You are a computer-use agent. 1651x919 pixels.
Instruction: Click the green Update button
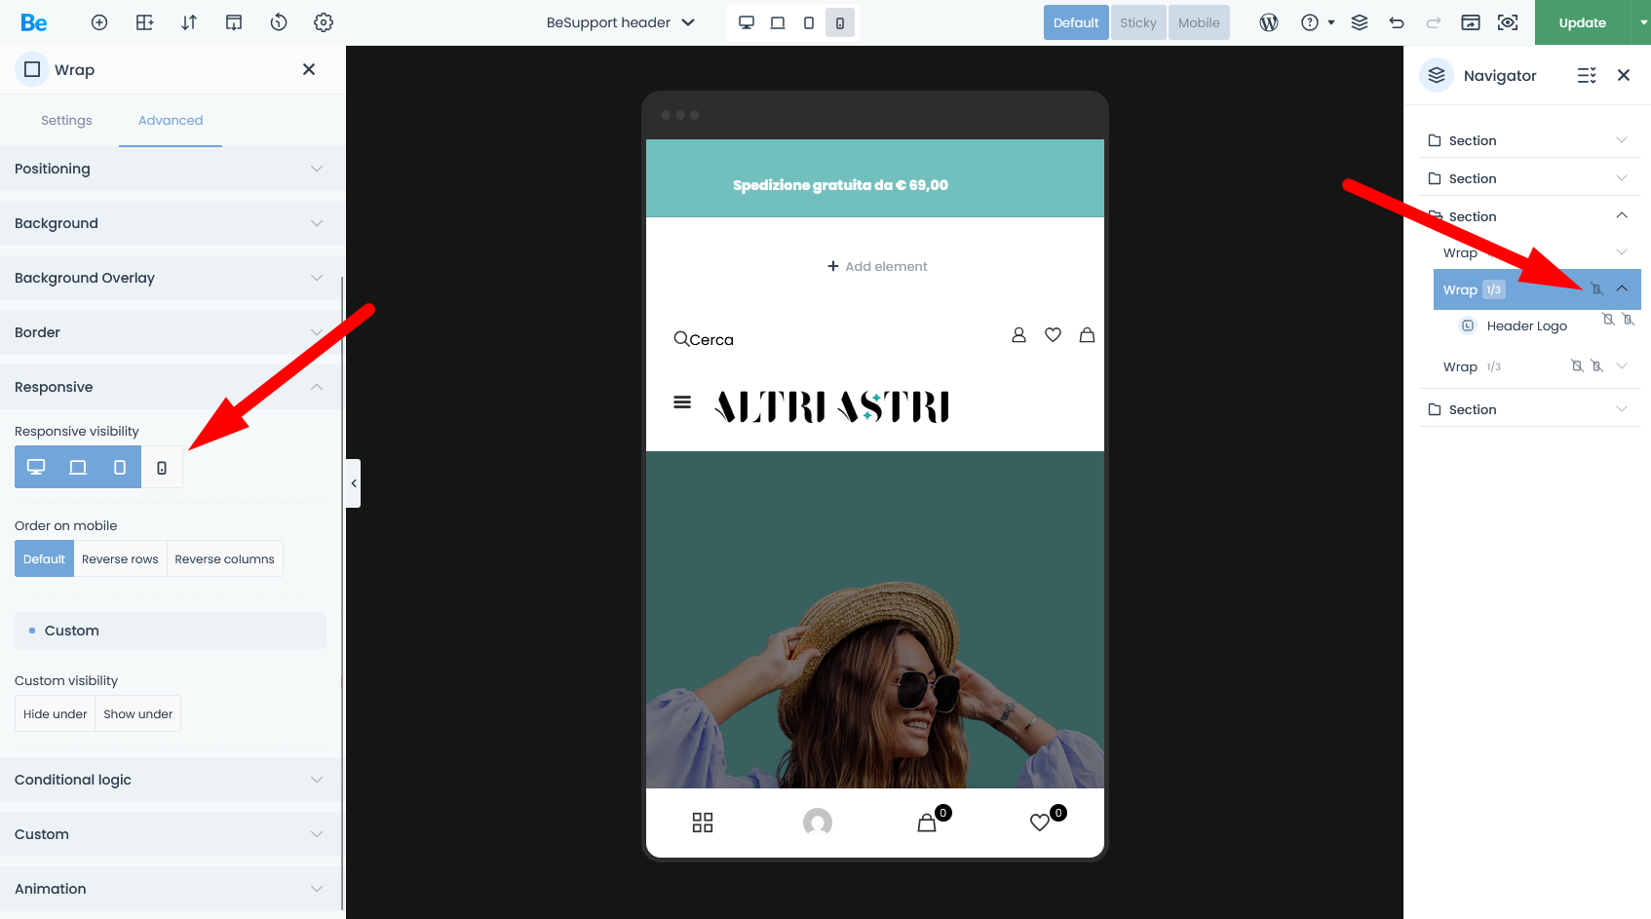[x=1582, y=22]
